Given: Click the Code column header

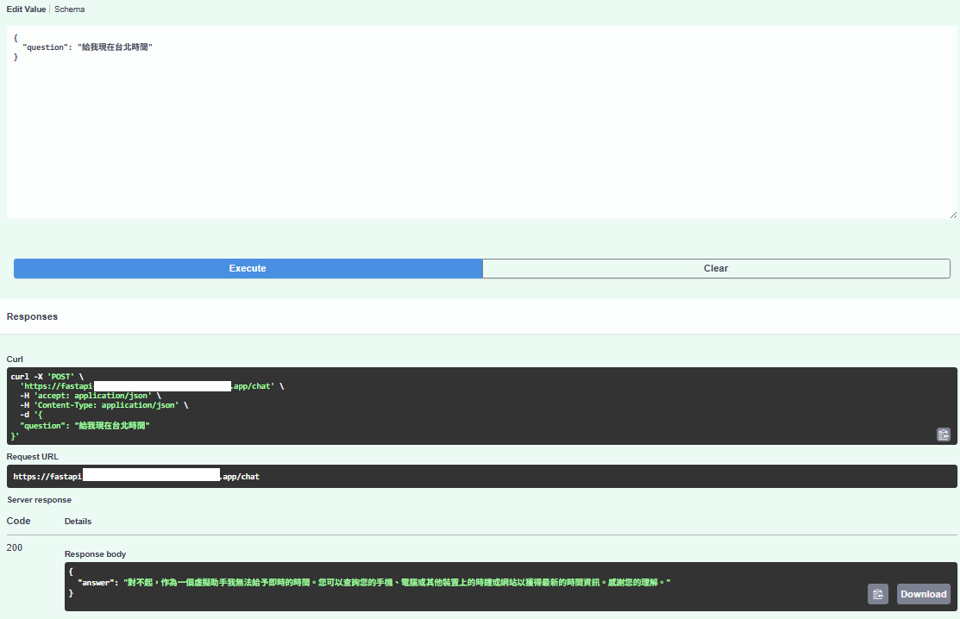Looking at the screenshot, I should click(18, 522).
